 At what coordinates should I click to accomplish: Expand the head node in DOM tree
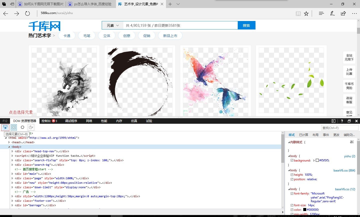(9, 142)
